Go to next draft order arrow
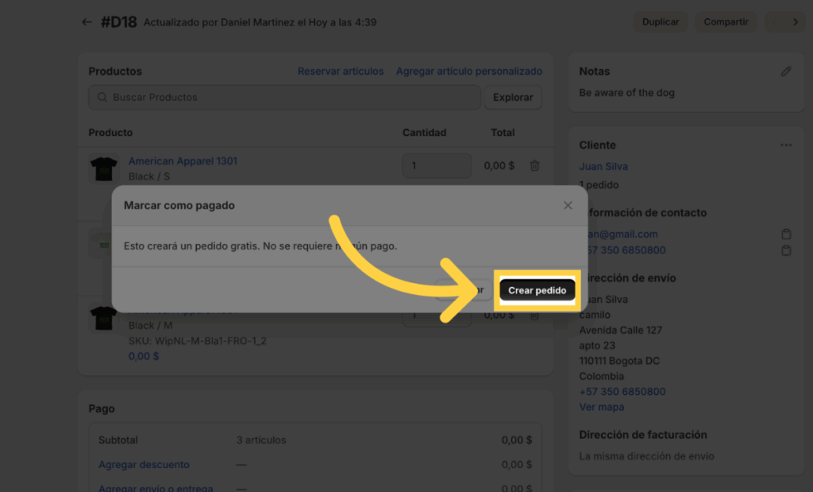Viewport: 813px width, 492px height. pyautogui.click(x=796, y=22)
